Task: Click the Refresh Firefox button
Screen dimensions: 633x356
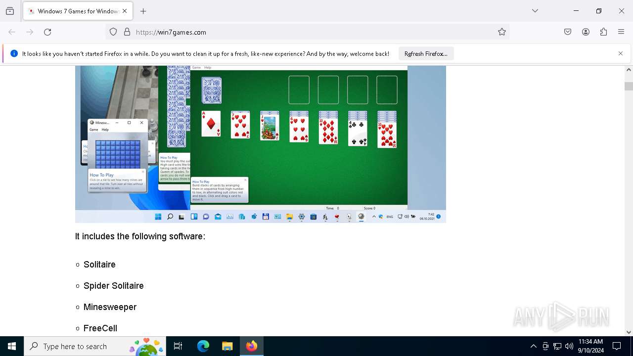Action: [x=426, y=54]
